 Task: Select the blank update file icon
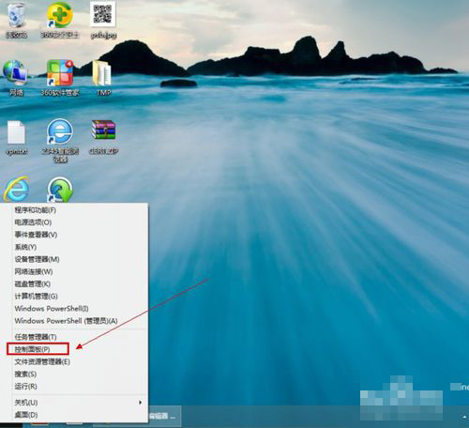tap(16, 138)
